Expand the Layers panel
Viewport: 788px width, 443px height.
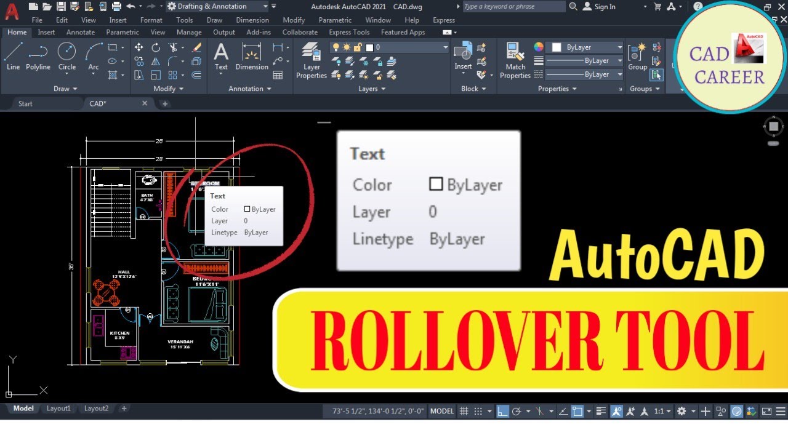point(372,89)
